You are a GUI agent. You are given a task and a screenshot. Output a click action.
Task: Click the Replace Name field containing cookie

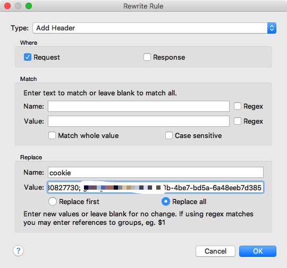[156, 173]
